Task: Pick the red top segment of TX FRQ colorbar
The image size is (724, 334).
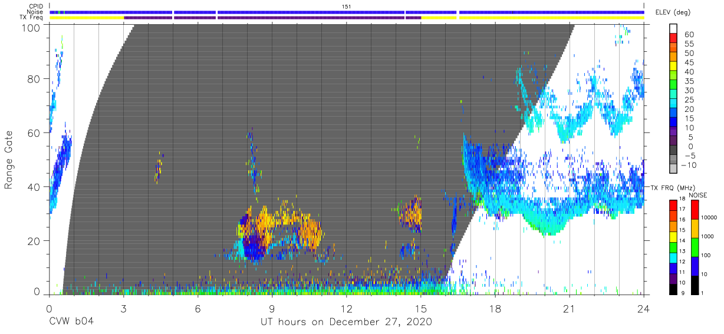Action: [x=674, y=205]
